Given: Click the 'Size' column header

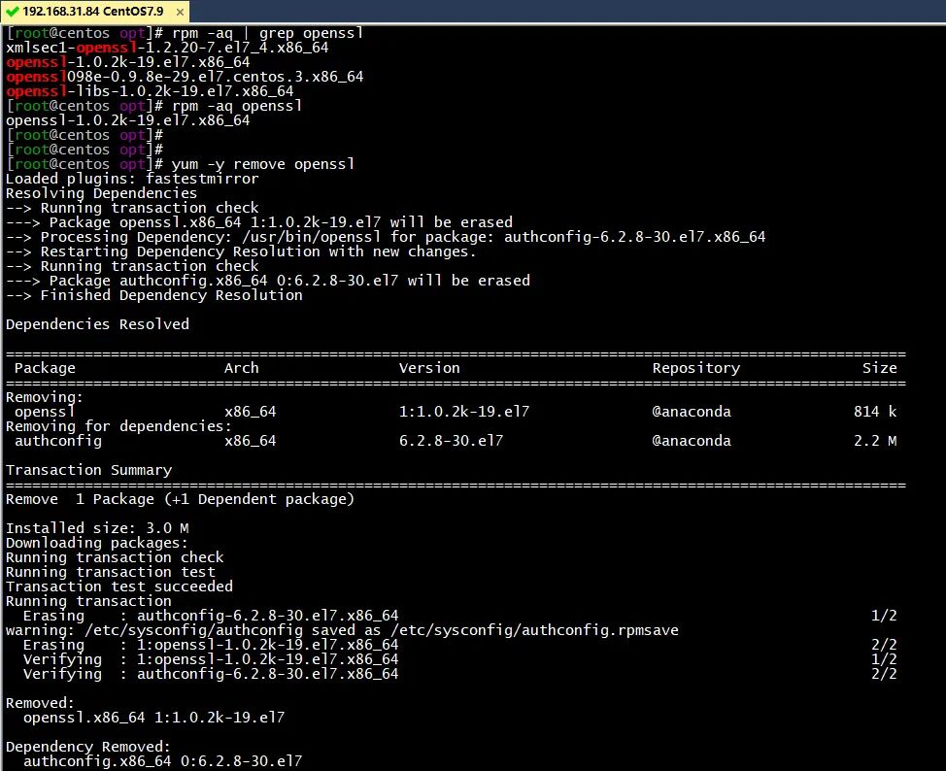Looking at the screenshot, I should (x=880, y=368).
